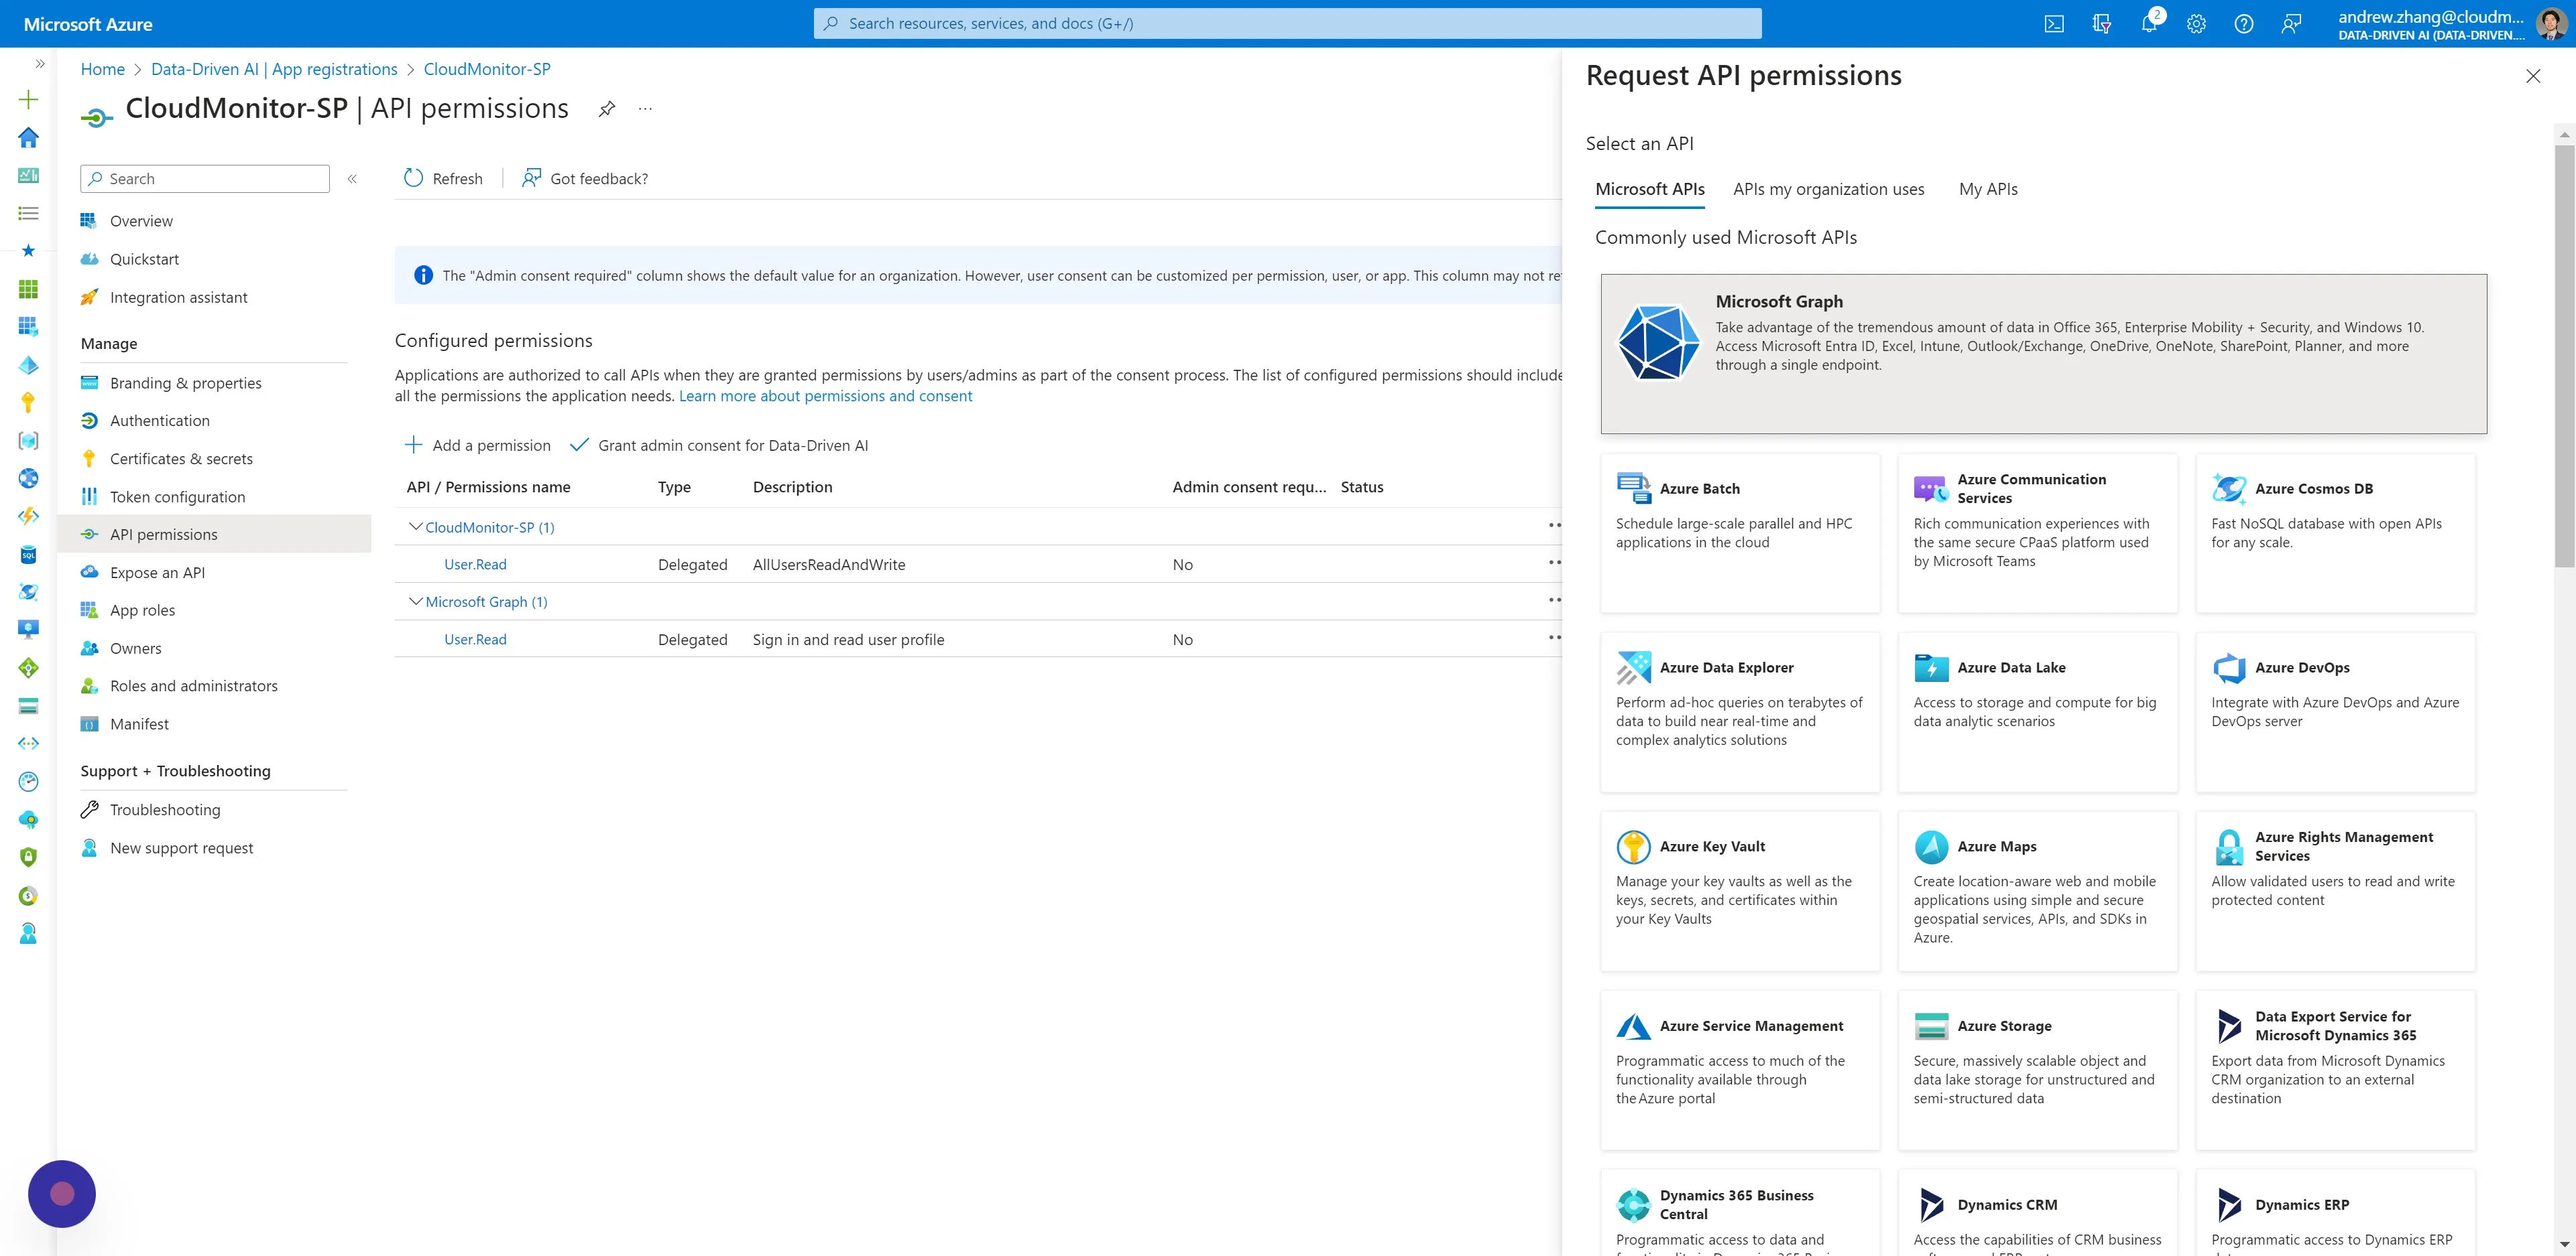Screen dimensions: 2576x1256
Task: Open the notifications bell
Action: (x=2149, y=24)
